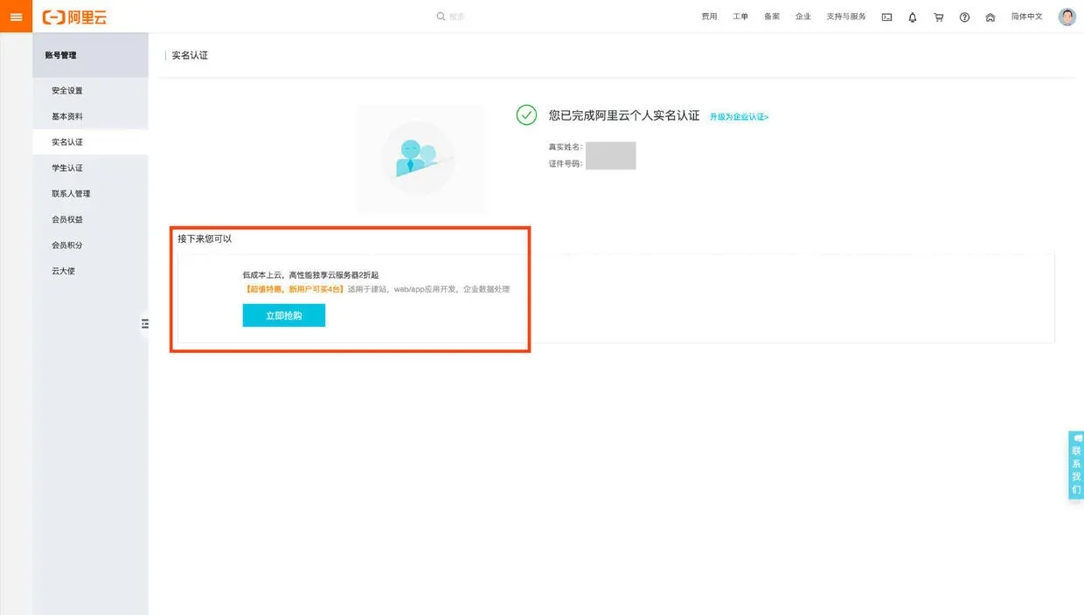
Task: Open the 联系我们 floating widget
Action: point(1076,465)
